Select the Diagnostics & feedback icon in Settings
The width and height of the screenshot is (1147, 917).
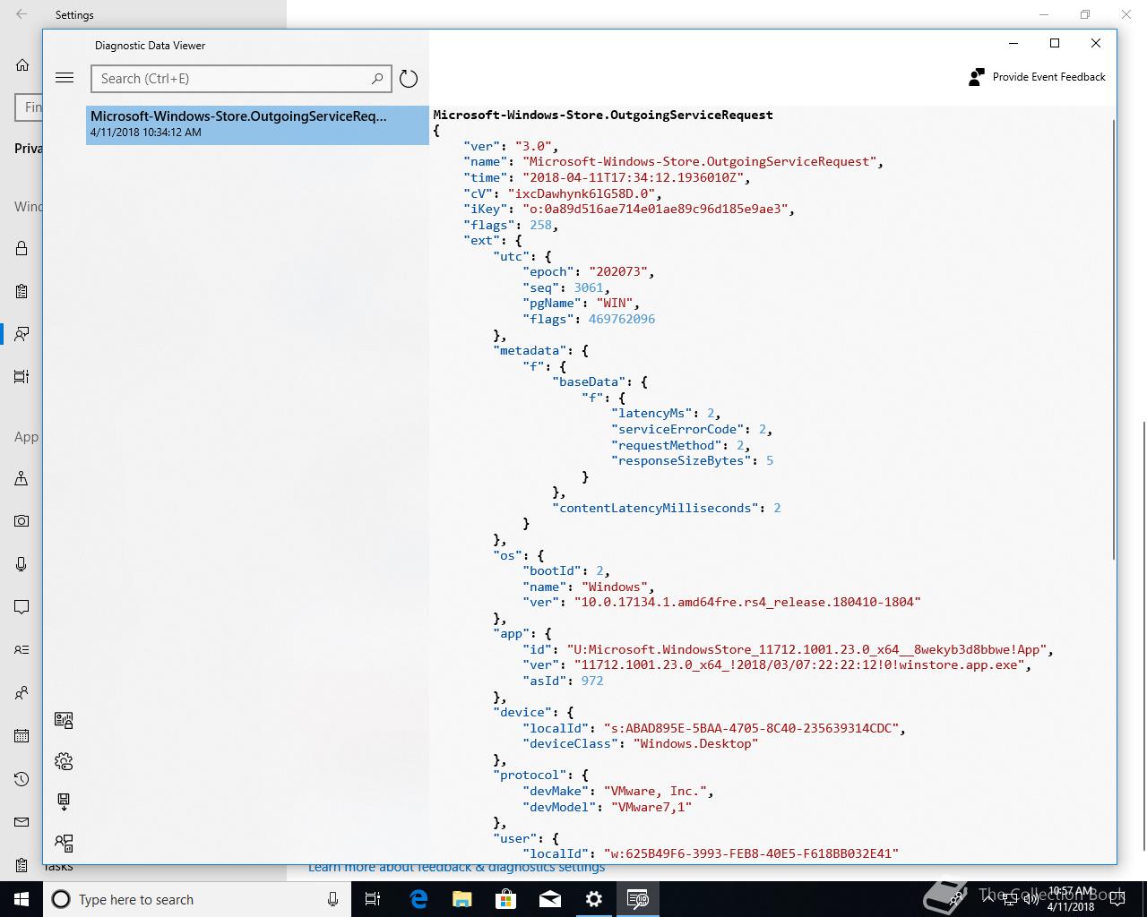point(22,334)
